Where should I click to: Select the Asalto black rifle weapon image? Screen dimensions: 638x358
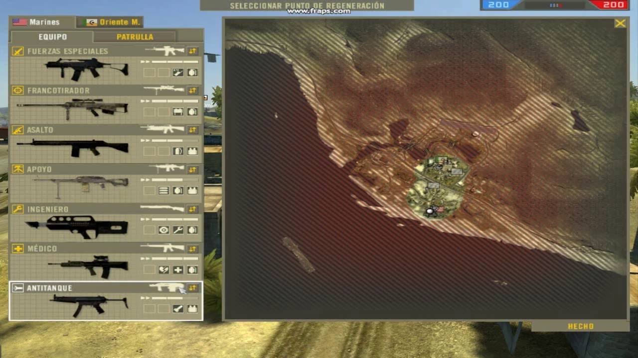pos(73,148)
